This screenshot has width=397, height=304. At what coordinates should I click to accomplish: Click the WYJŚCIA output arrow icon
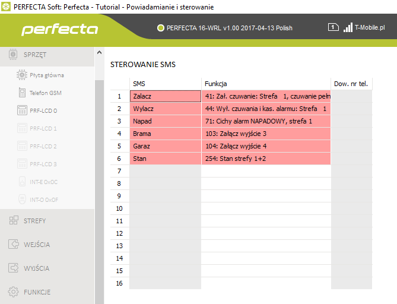coord(14,268)
